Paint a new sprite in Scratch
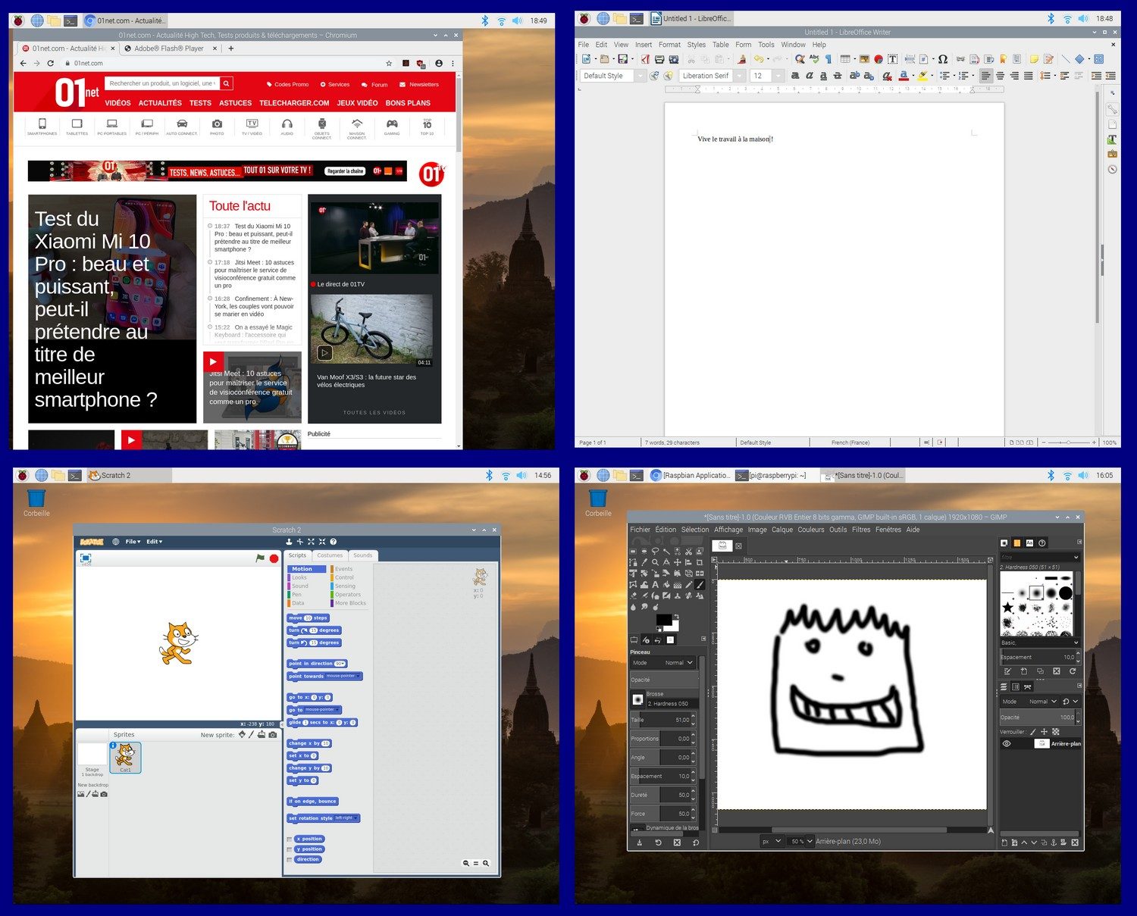1137x916 pixels. click(x=251, y=735)
